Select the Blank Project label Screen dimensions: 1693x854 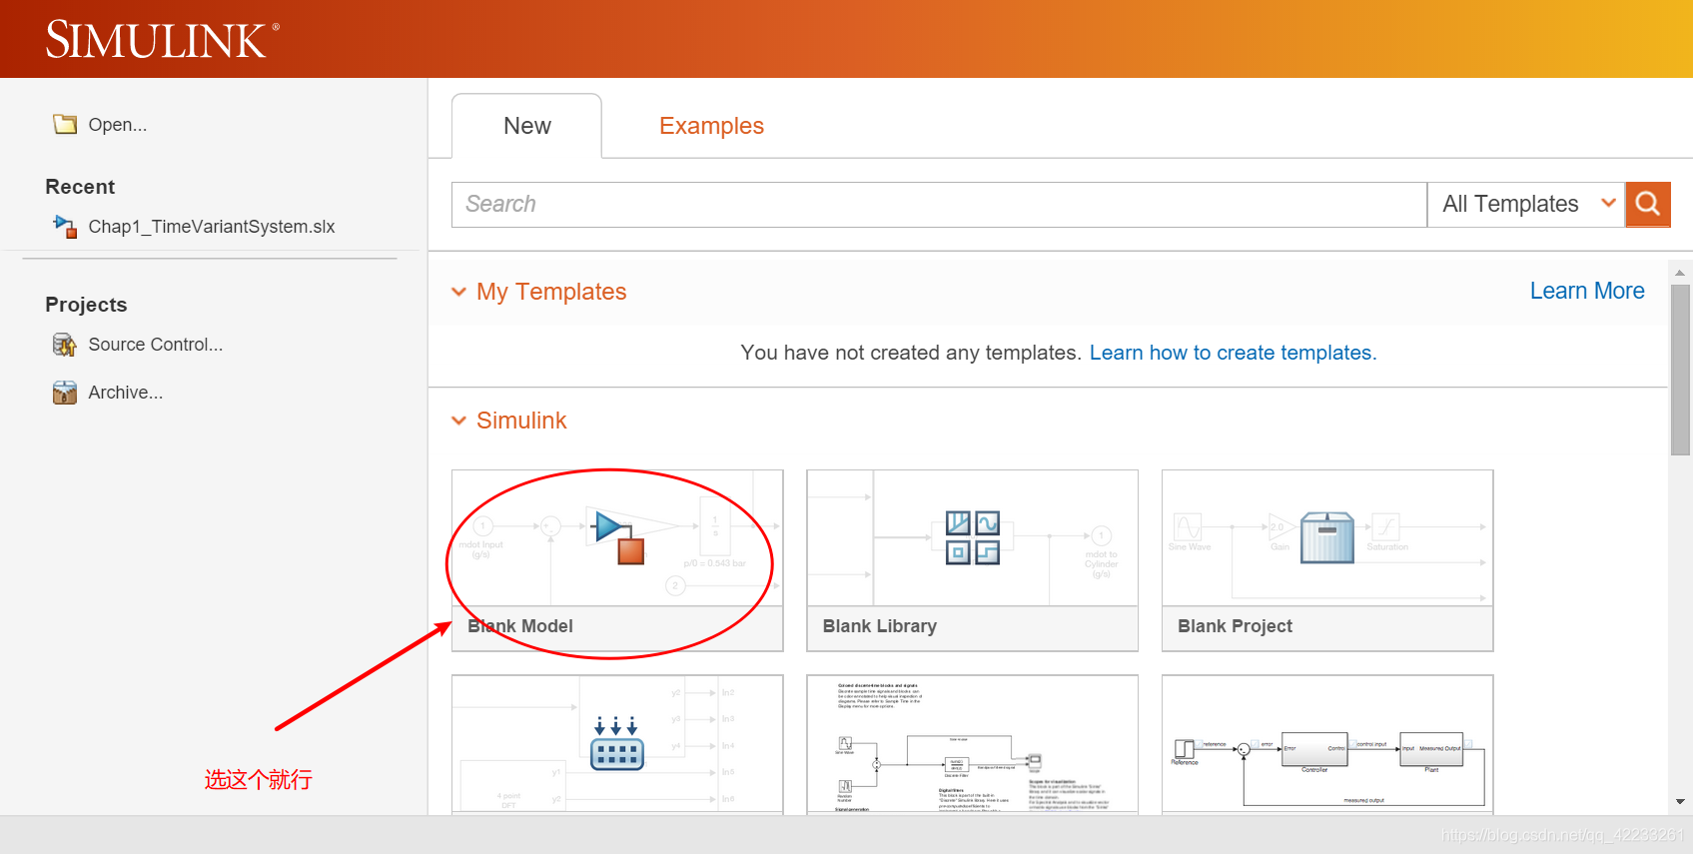(1235, 626)
